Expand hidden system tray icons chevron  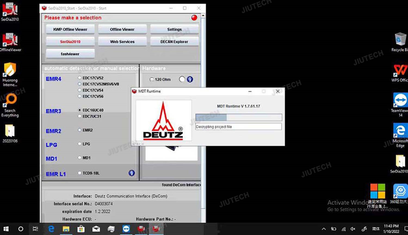pyautogui.click(x=324, y=229)
